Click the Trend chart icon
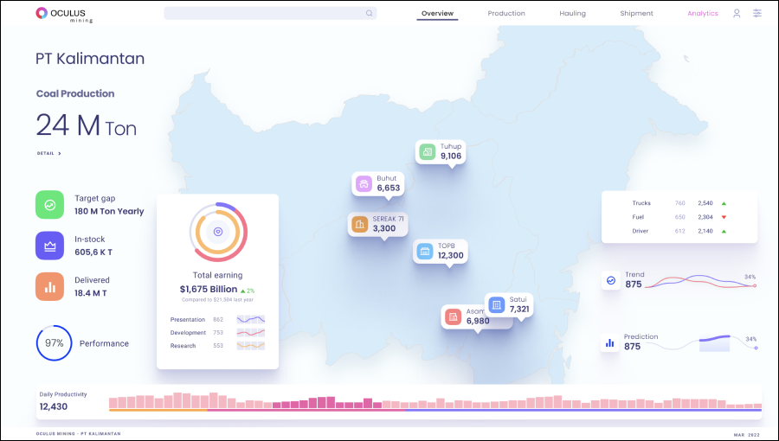Screen dimensions: 779x441 [610, 280]
